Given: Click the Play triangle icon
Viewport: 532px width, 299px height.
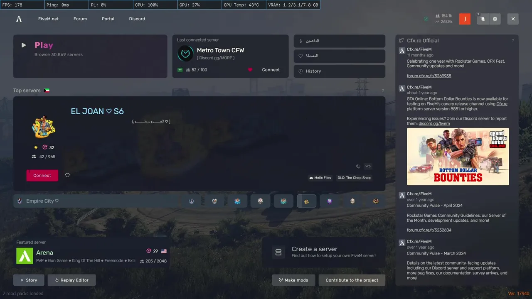Looking at the screenshot, I should click(24, 45).
